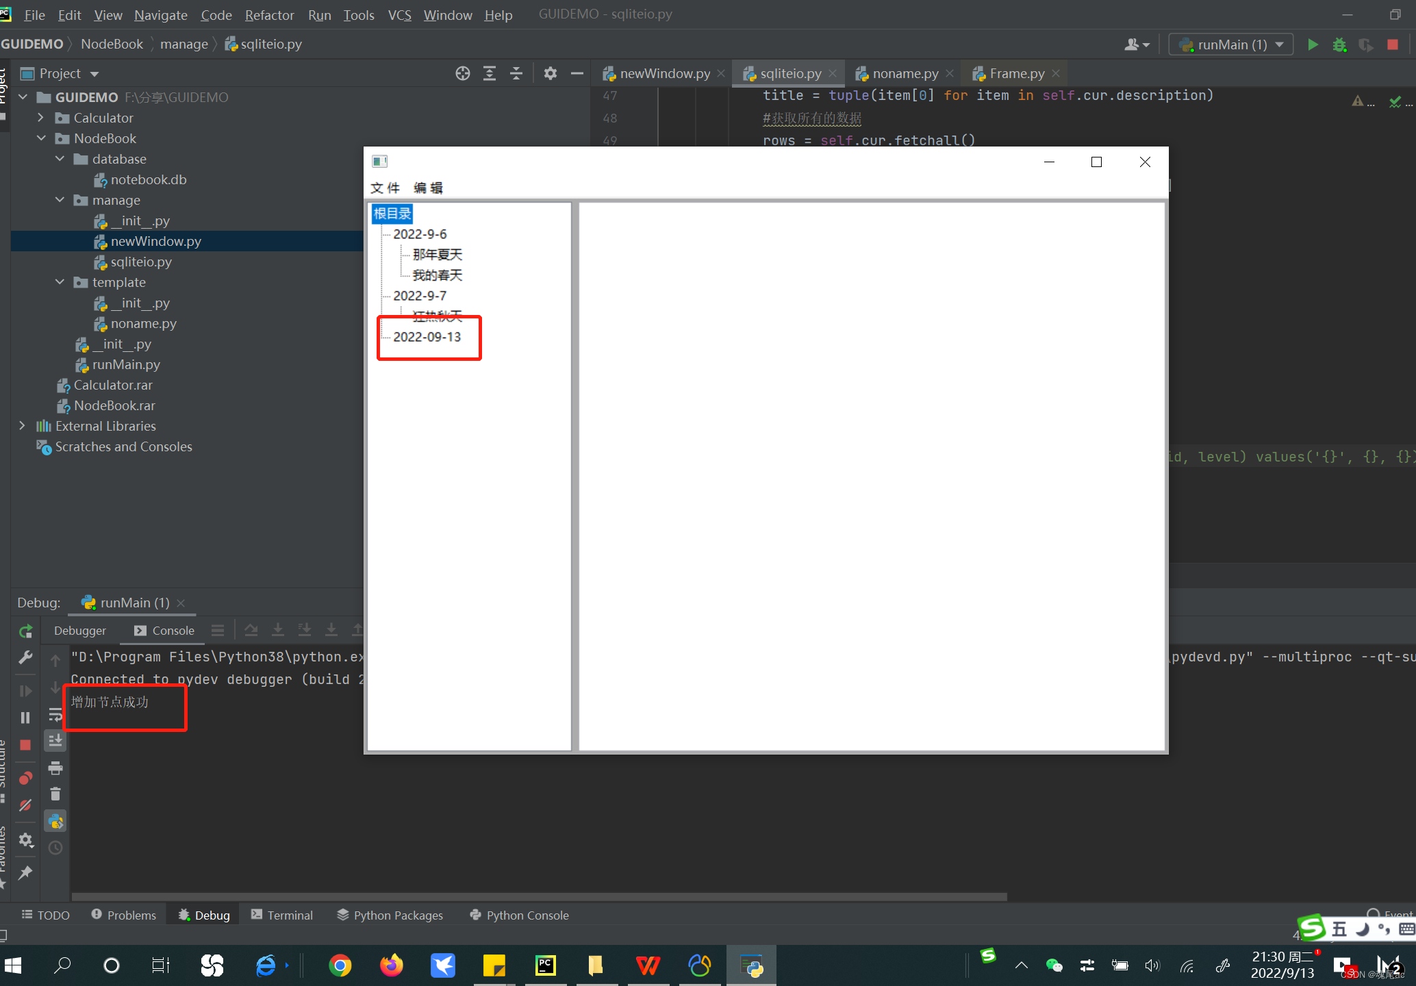
Task: Collapse the GUIDEMO root folder
Action: coord(23,97)
